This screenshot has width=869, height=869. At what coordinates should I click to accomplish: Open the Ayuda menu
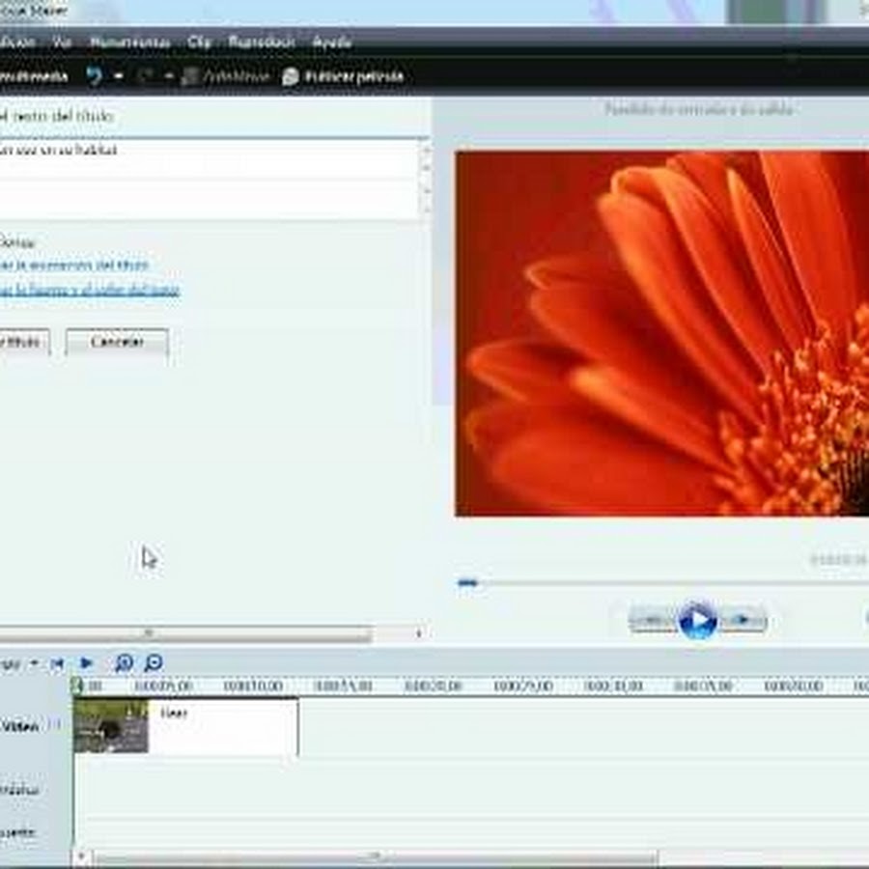pos(331,42)
